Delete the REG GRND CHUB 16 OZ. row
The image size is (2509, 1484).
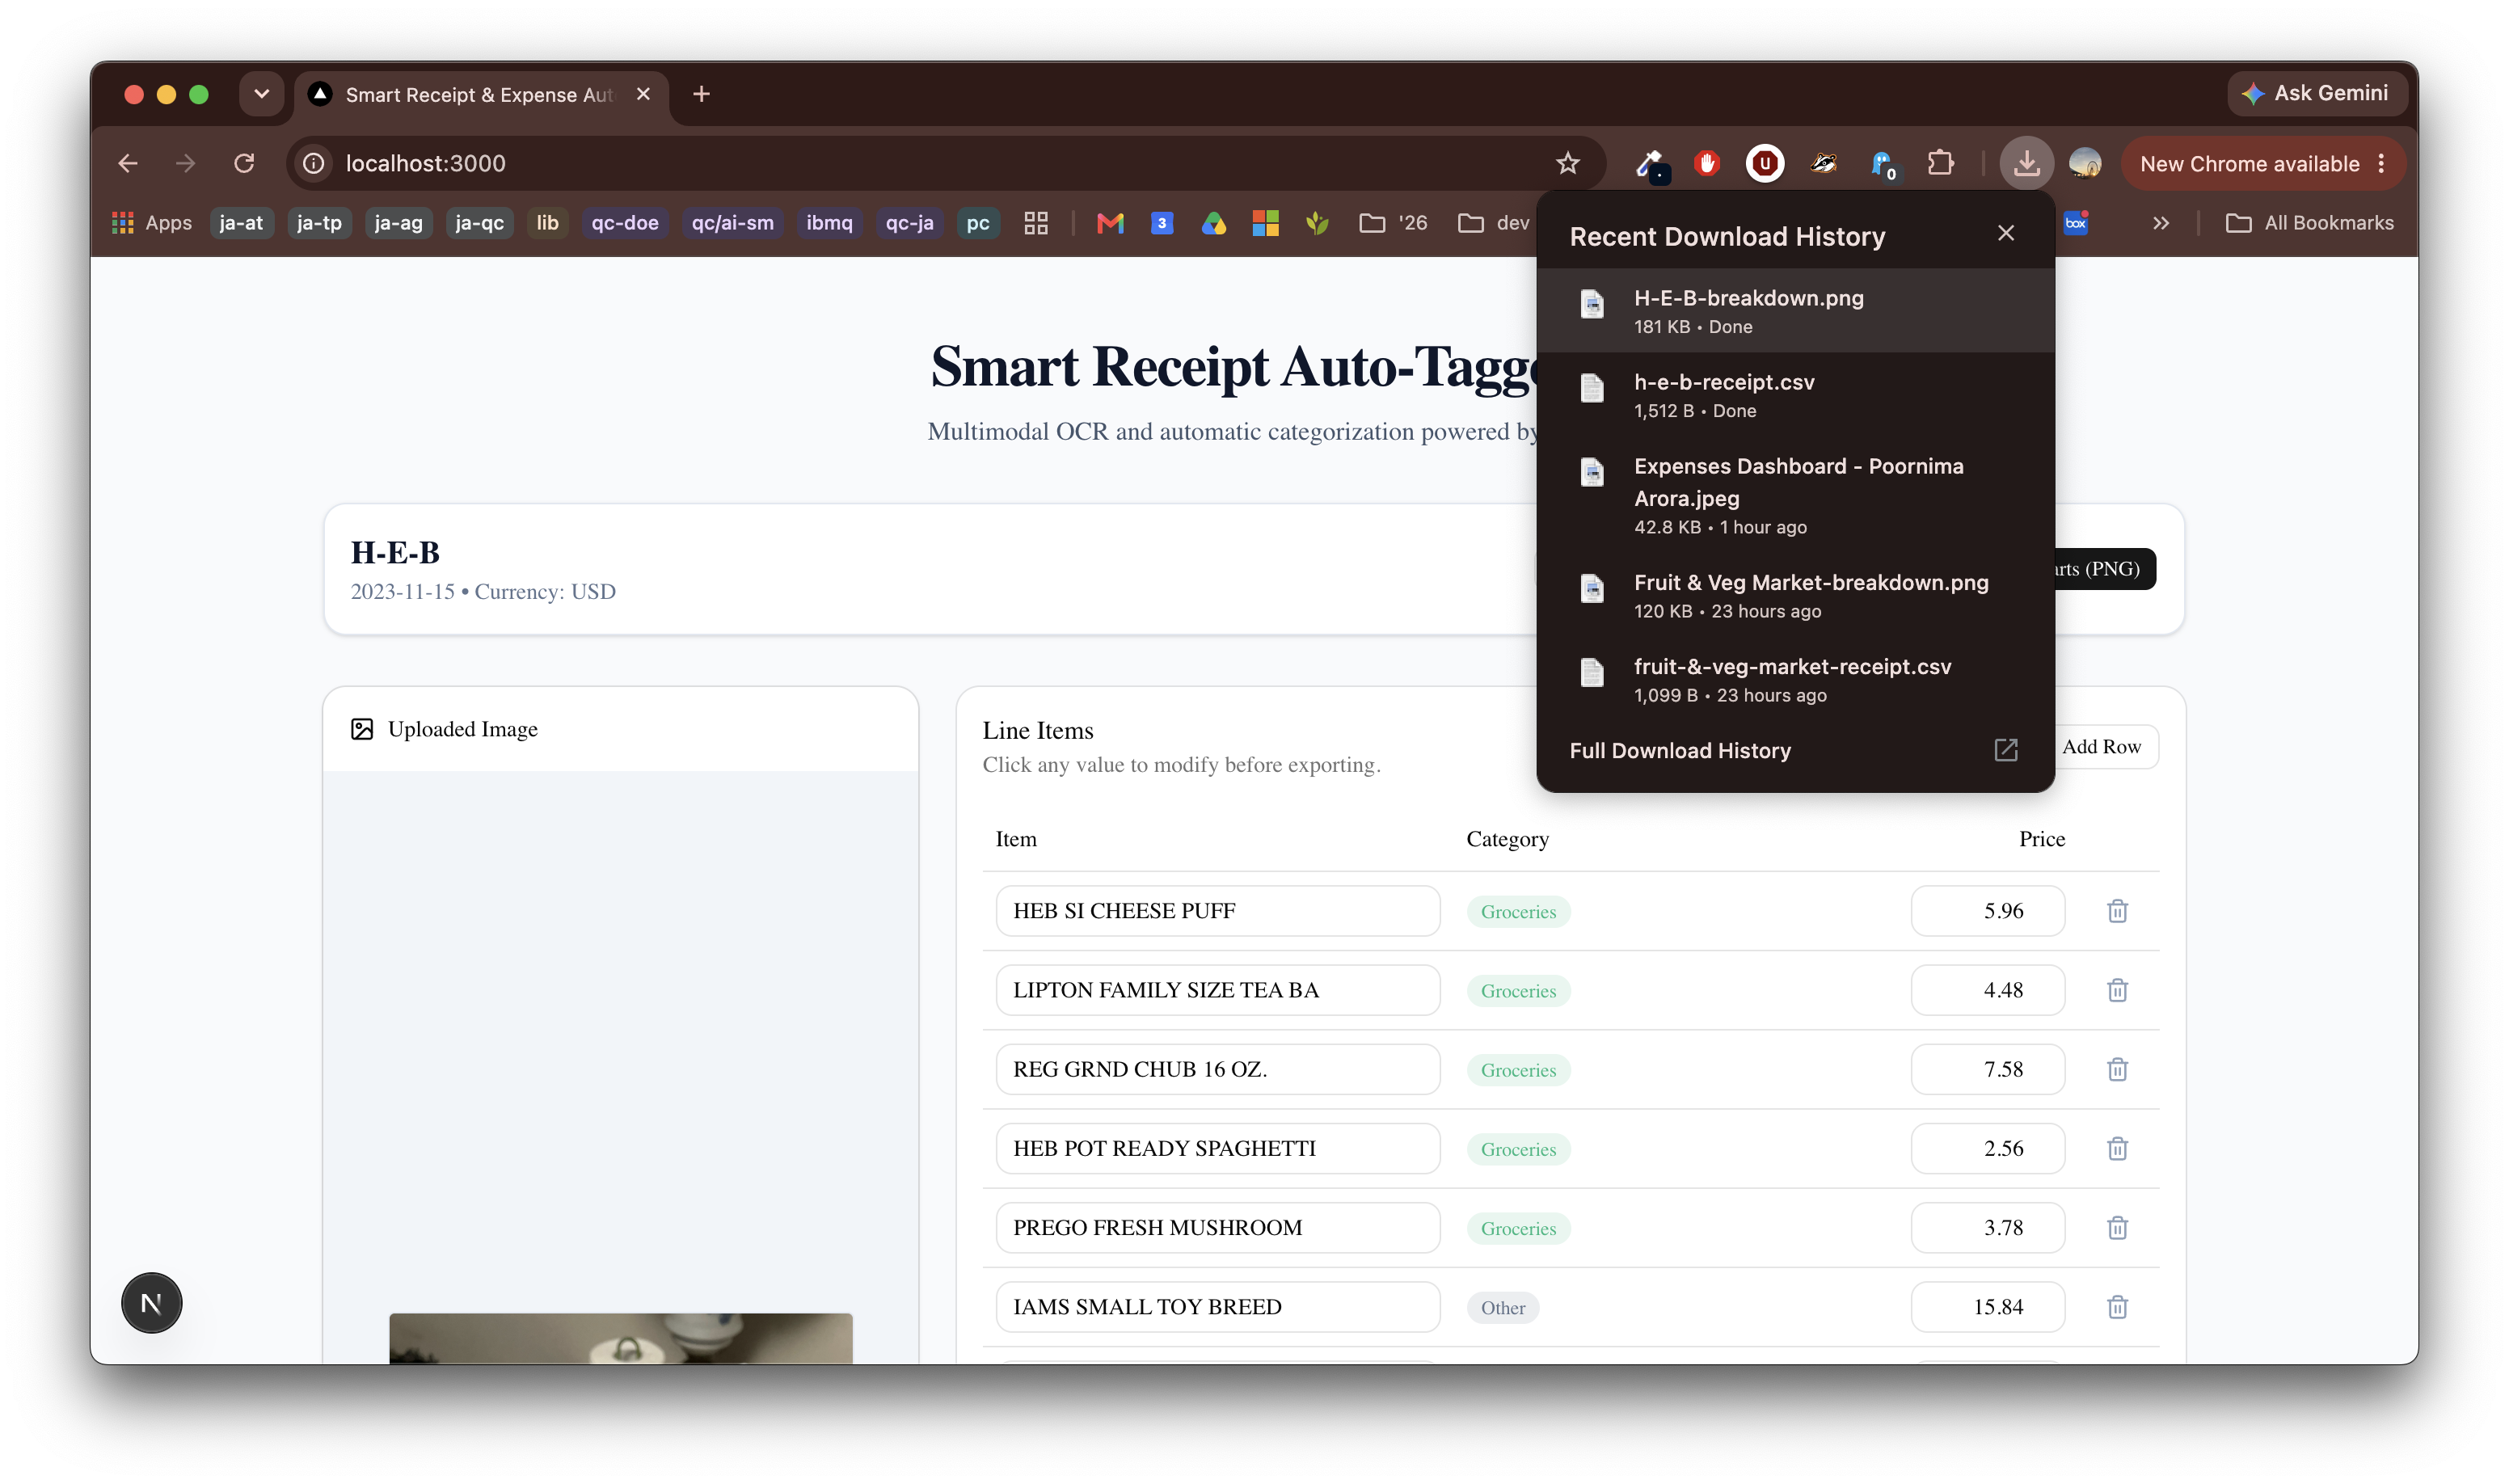pyautogui.click(x=2116, y=1069)
